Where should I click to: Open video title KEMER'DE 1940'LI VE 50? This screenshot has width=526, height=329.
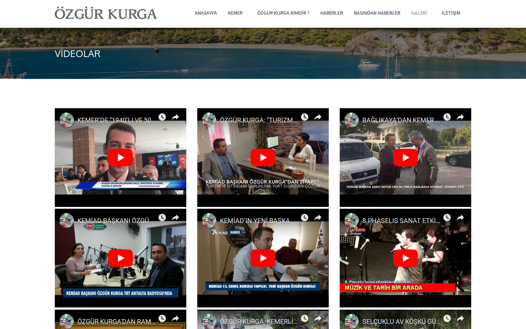tap(117, 120)
